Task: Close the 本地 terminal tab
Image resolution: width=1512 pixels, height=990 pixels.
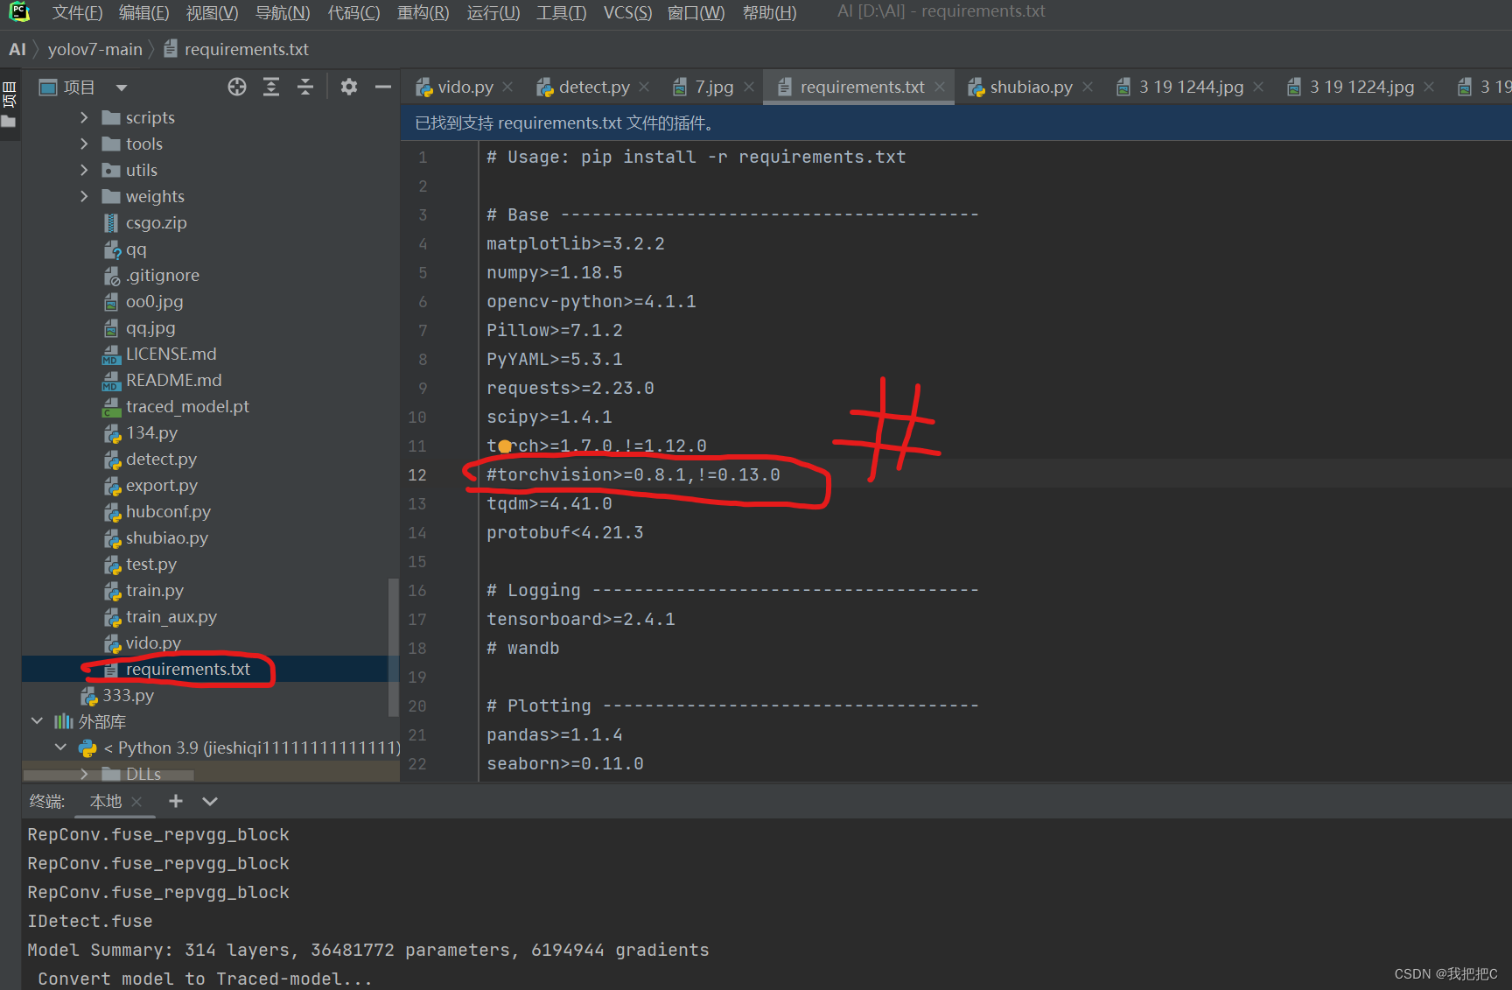Action: (x=136, y=802)
